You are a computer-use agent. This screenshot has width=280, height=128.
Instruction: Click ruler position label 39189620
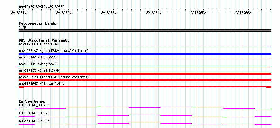[x=64, y=13]
